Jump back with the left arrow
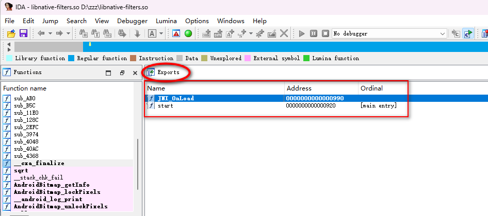Viewport: 488px width, 216px height. [41, 33]
